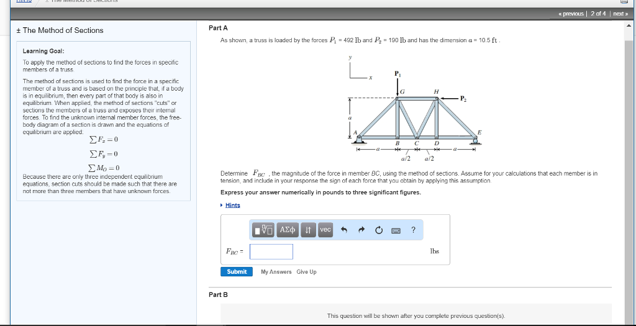
Task: Open keyboard shortcuts icon
Action: pos(396,230)
